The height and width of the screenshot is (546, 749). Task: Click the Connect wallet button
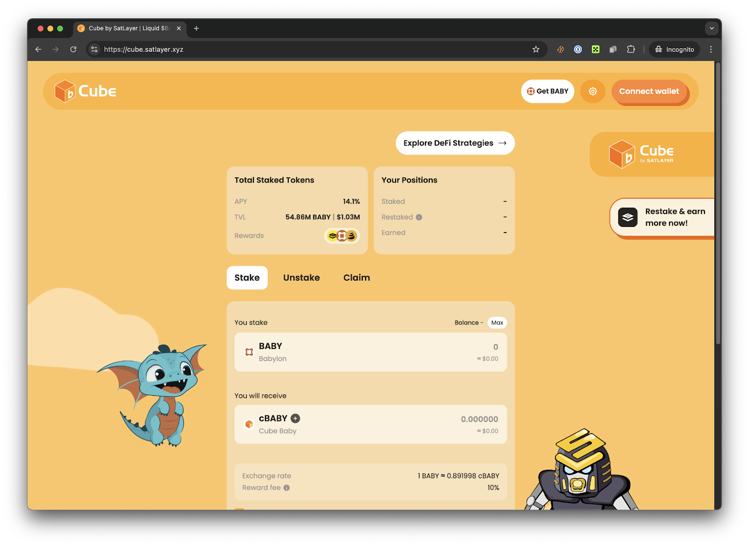click(x=649, y=91)
